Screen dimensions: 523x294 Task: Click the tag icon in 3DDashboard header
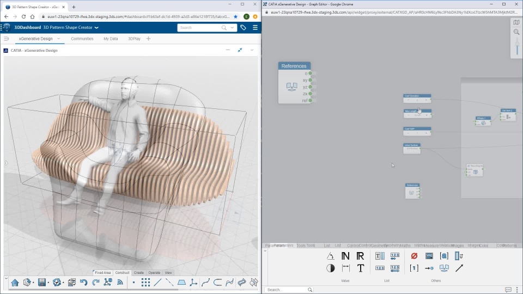[243, 27]
